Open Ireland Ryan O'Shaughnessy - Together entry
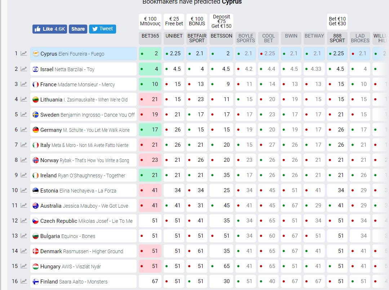This screenshot has width=389, height=290. [83, 176]
